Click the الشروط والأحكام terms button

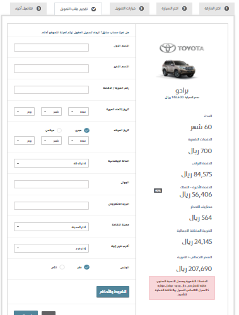click(113, 292)
